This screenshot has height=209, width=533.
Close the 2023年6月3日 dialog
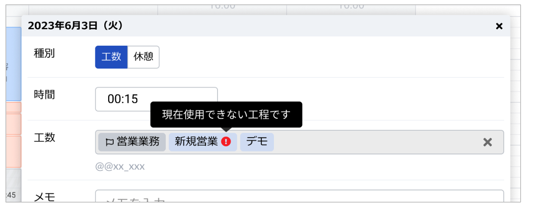pos(499,26)
